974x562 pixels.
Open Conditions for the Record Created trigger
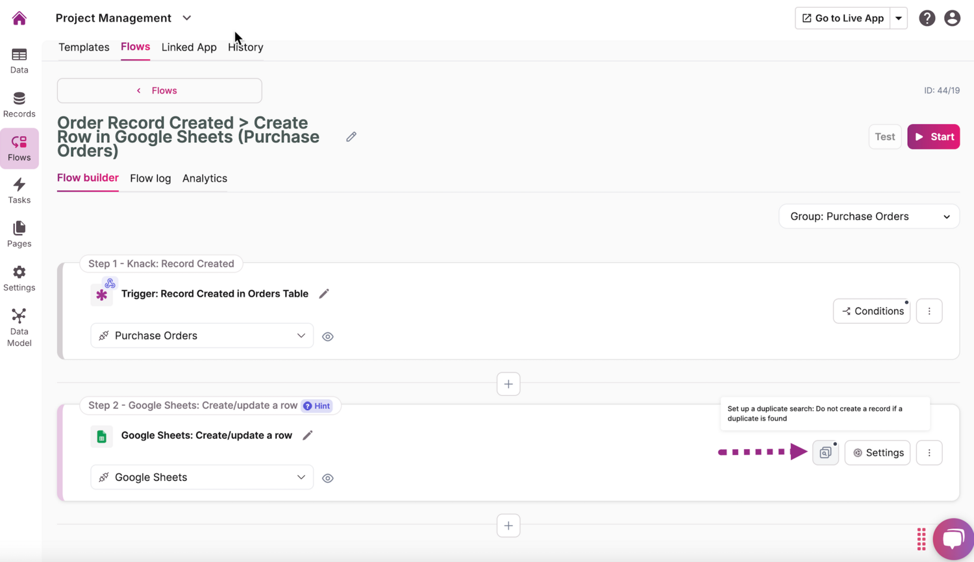tap(871, 311)
